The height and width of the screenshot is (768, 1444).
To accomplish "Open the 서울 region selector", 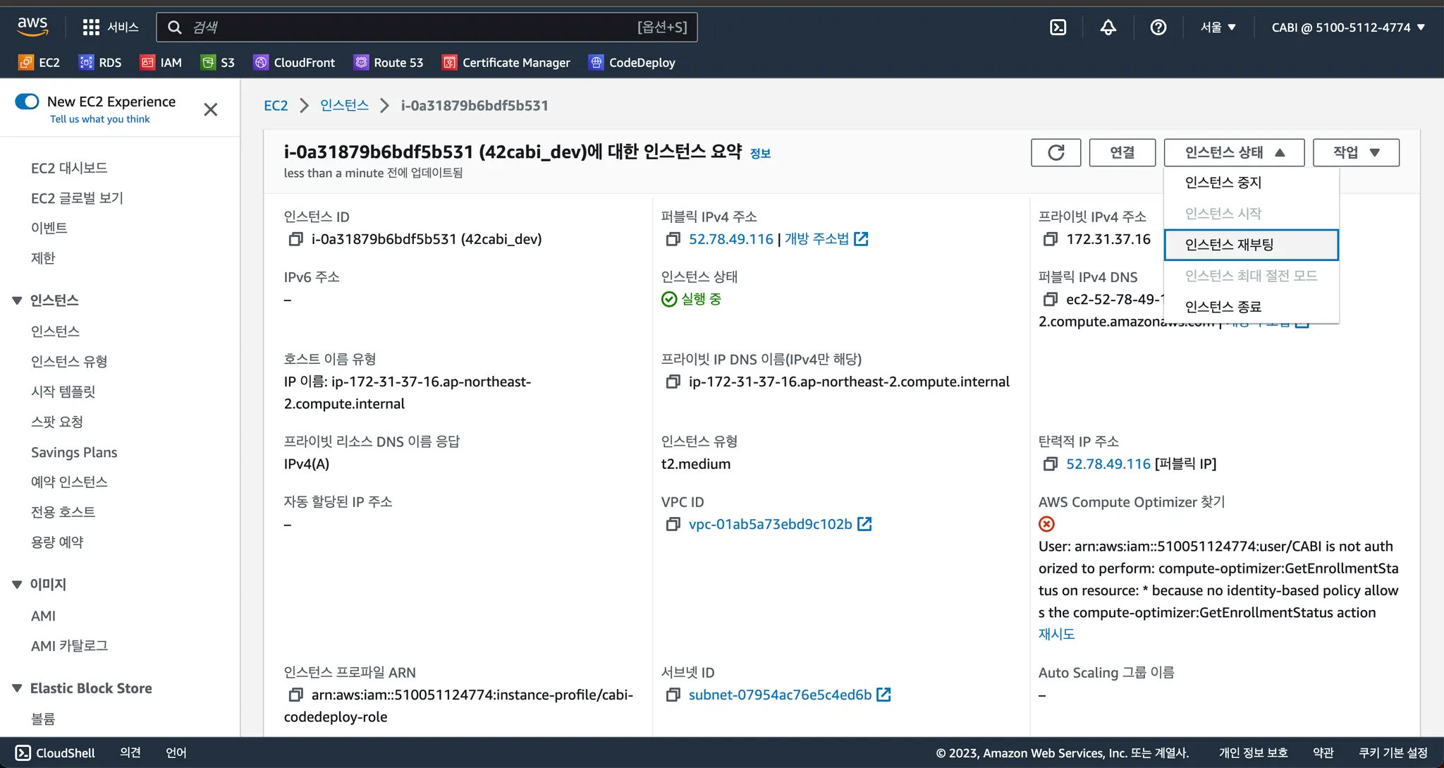I will click(1218, 28).
